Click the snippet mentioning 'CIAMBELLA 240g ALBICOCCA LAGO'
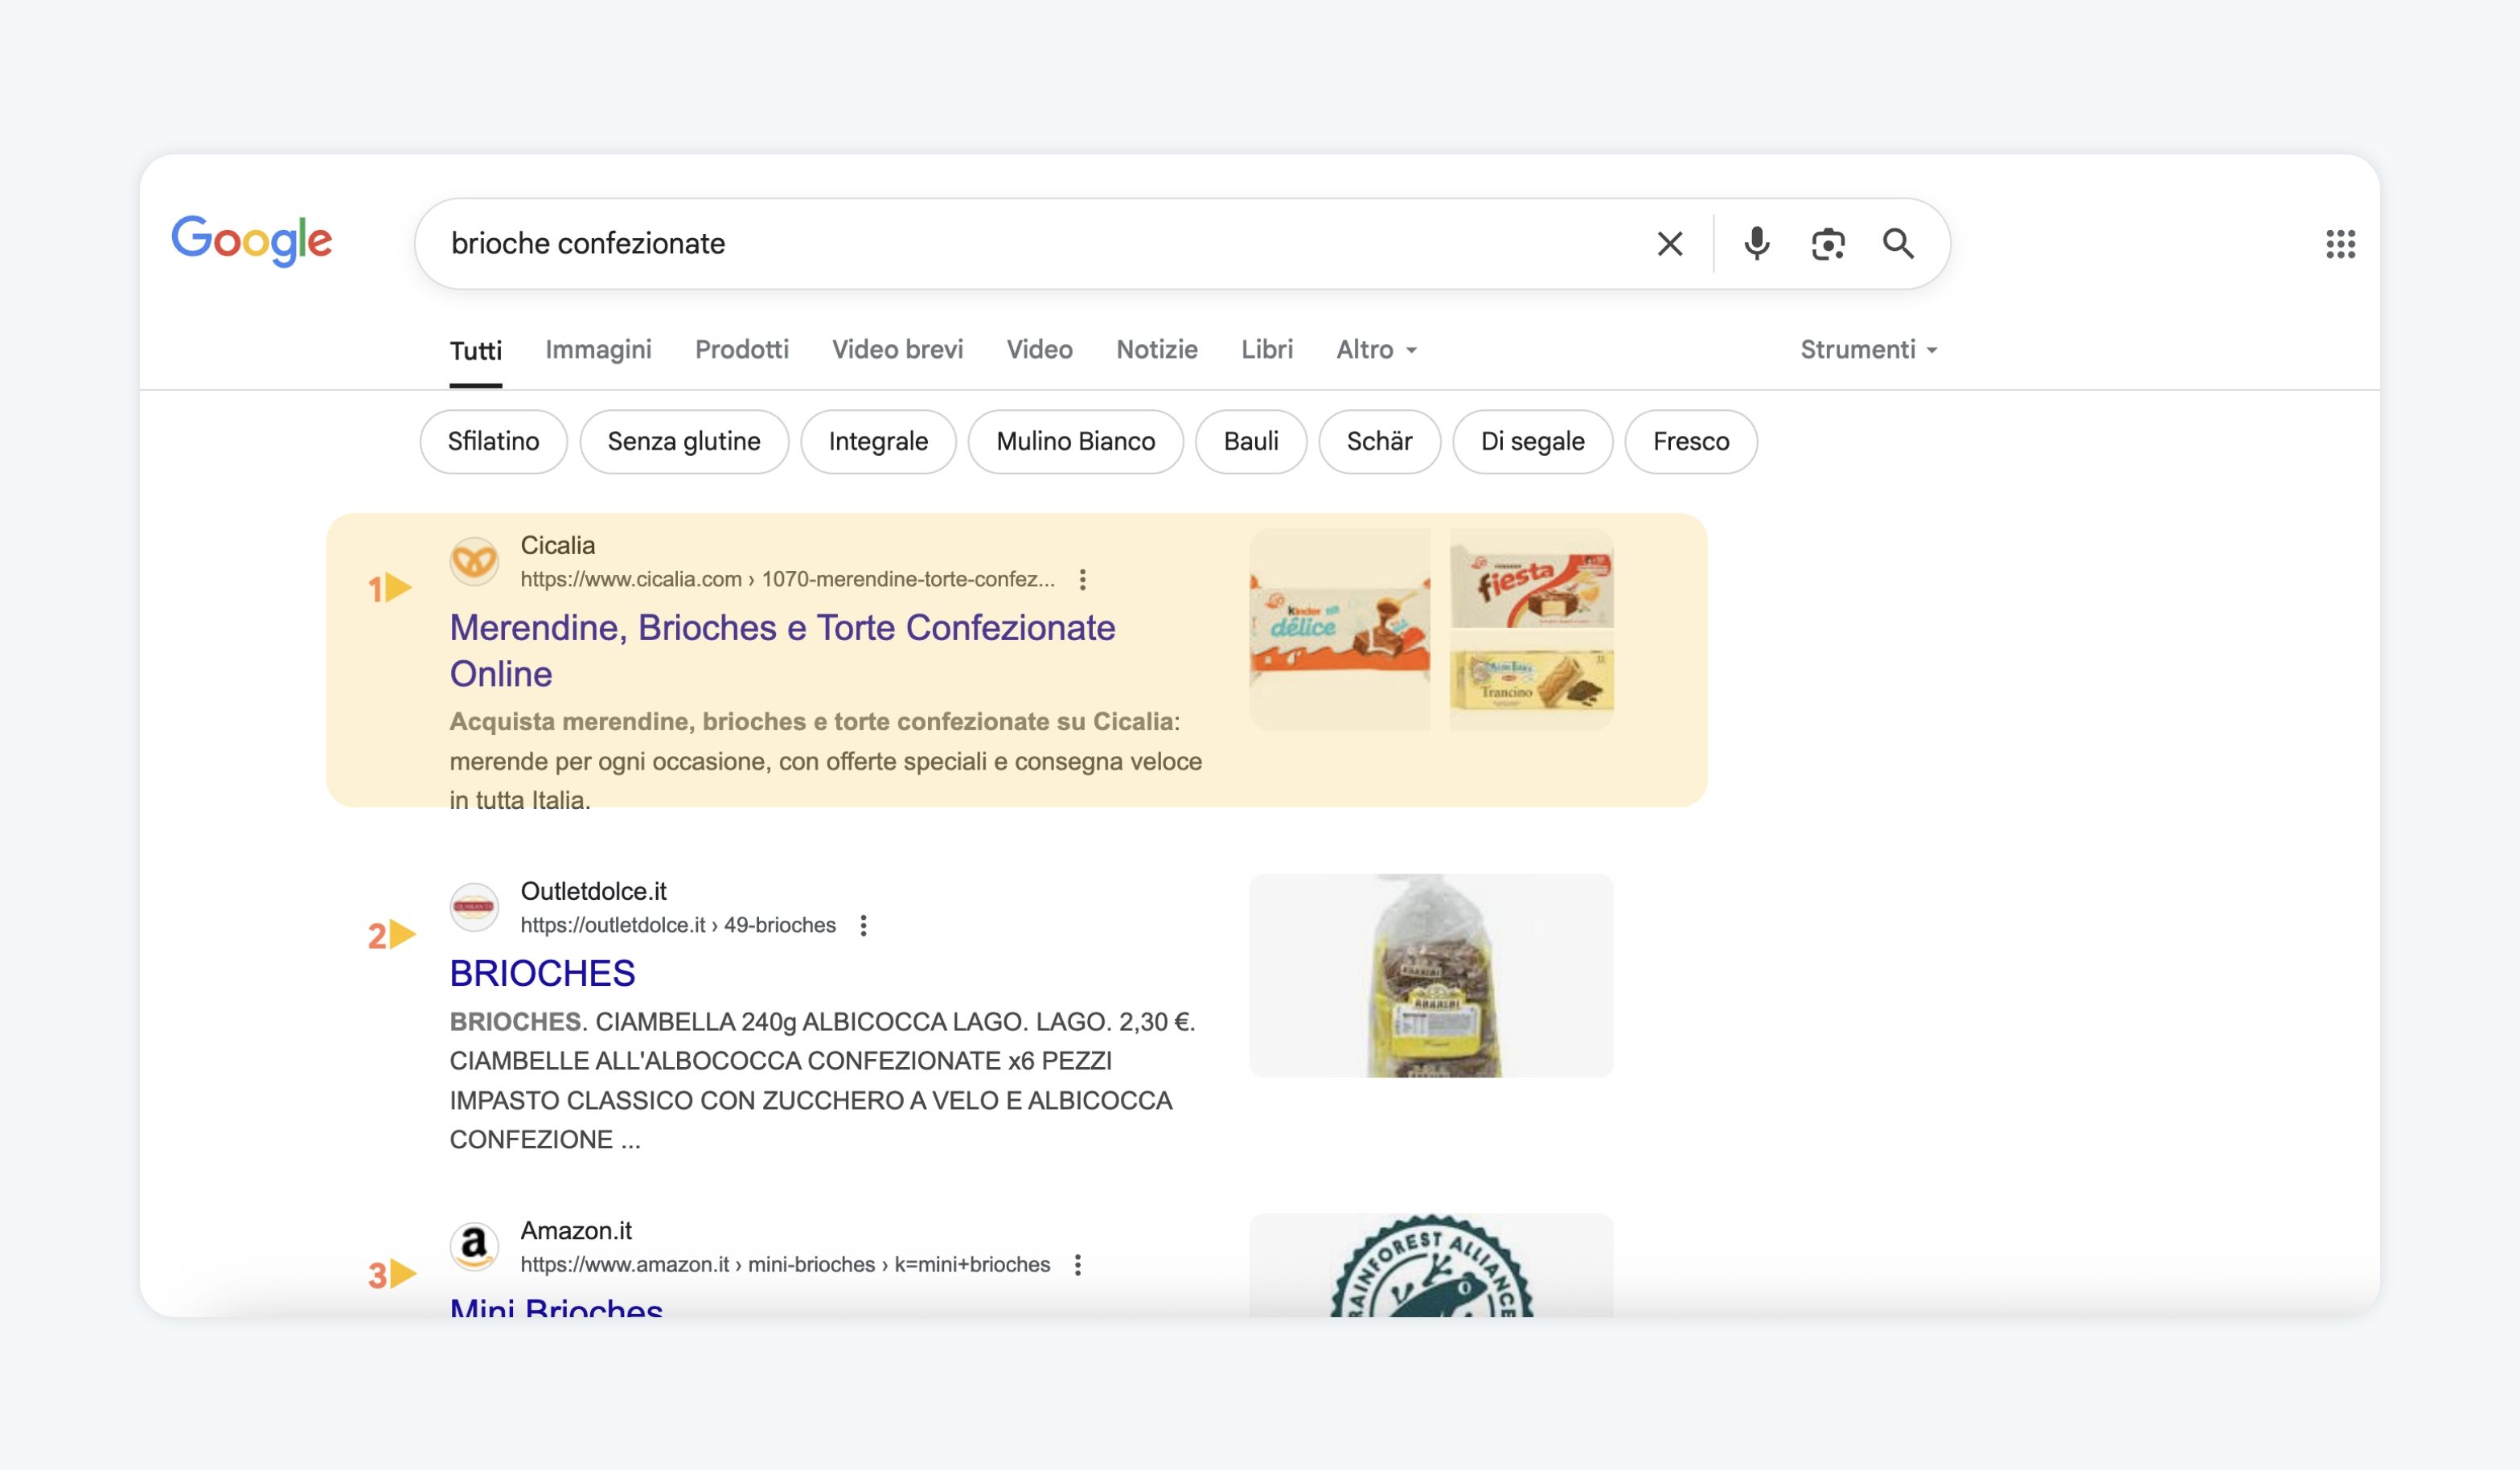The image size is (2520, 1470). tap(823, 1081)
